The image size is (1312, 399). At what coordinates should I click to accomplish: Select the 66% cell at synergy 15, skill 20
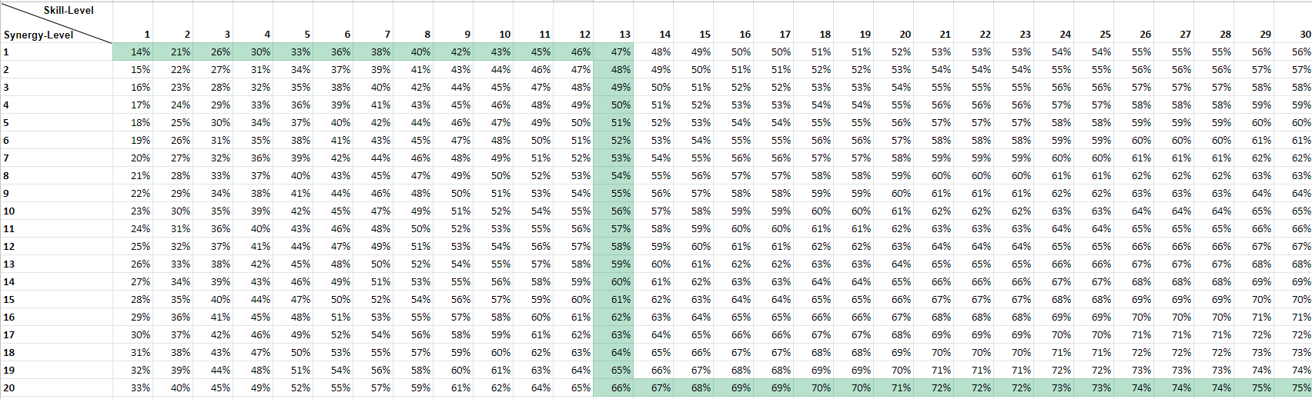901,300
